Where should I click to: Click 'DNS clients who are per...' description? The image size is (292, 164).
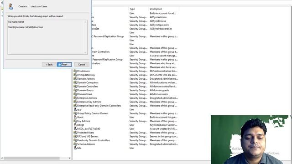(x=163, y=75)
